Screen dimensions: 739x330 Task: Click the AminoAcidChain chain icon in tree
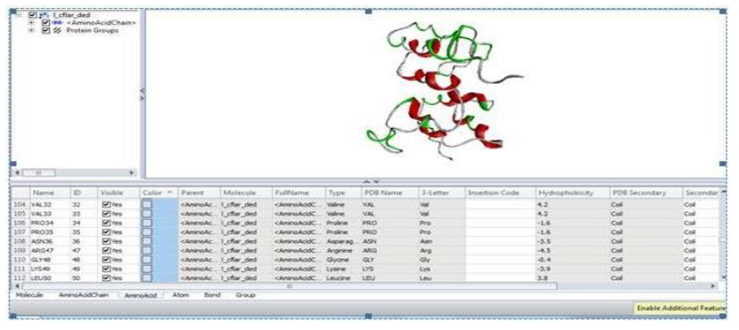pos(57,22)
